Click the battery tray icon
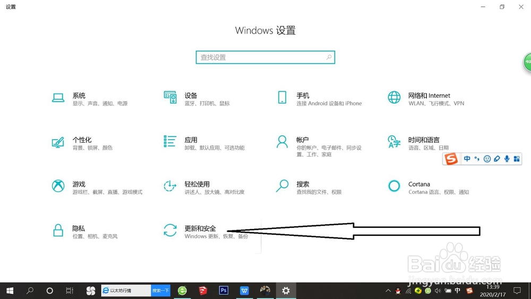This screenshot has height=299, width=531. [x=448, y=291]
